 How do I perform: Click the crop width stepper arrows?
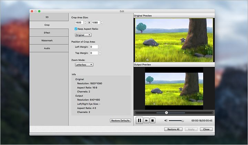pyautogui.click(x=85, y=23)
